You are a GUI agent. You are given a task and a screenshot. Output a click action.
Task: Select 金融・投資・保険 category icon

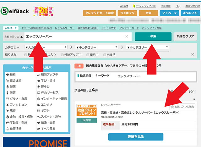(x=8, y=117)
